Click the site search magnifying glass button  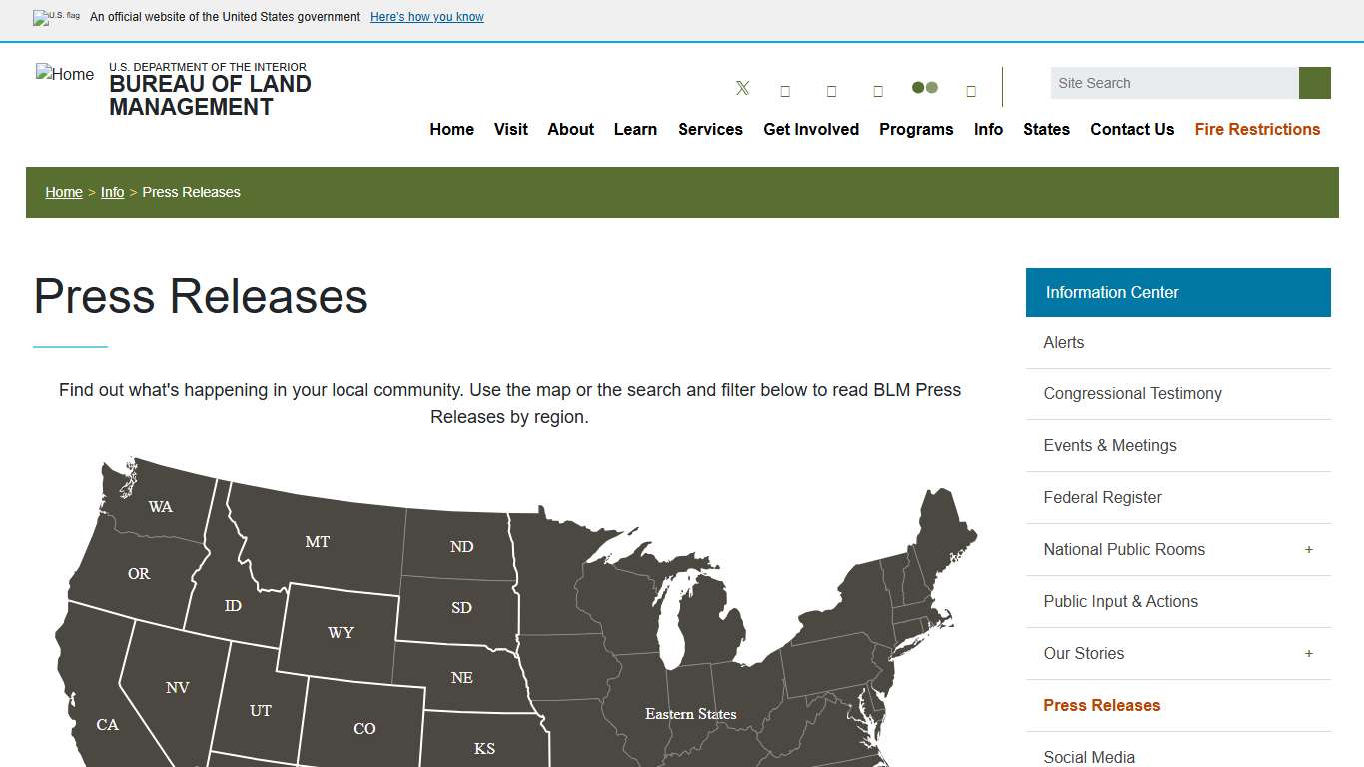coord(1314,83)
